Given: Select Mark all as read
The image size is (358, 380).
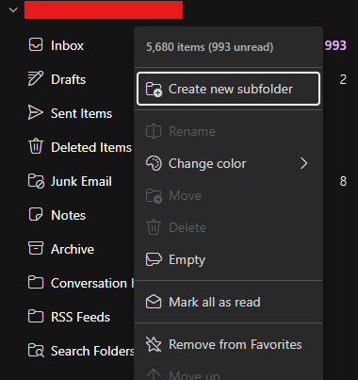Looking at the screenshot, I should [229, 302].
